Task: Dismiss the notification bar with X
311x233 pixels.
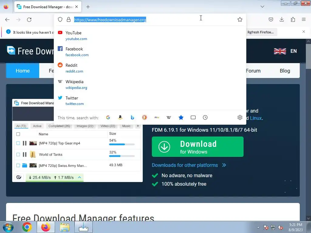Action: [x=303, y=32]
